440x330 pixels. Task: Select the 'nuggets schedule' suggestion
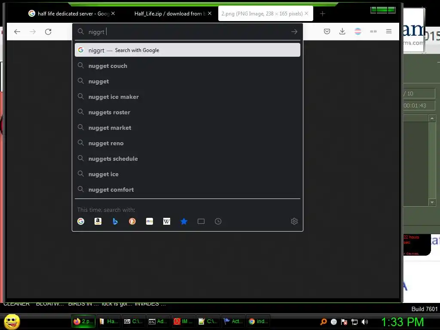pyautogui.click(x=187, y=159)
